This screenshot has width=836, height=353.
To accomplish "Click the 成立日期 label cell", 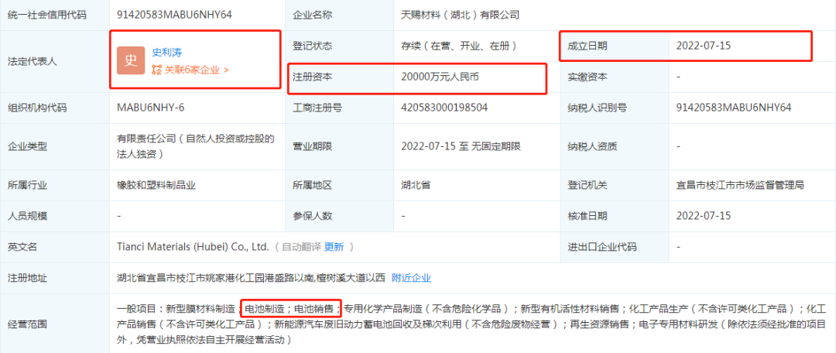I will [615, 46].
